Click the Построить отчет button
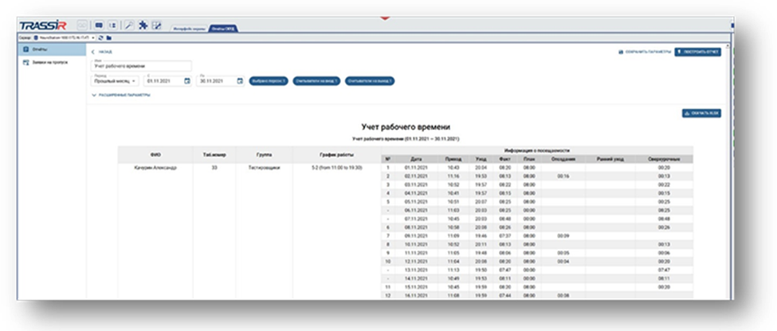Viewport: 777px width, 331px height. (x=698, y=52)
